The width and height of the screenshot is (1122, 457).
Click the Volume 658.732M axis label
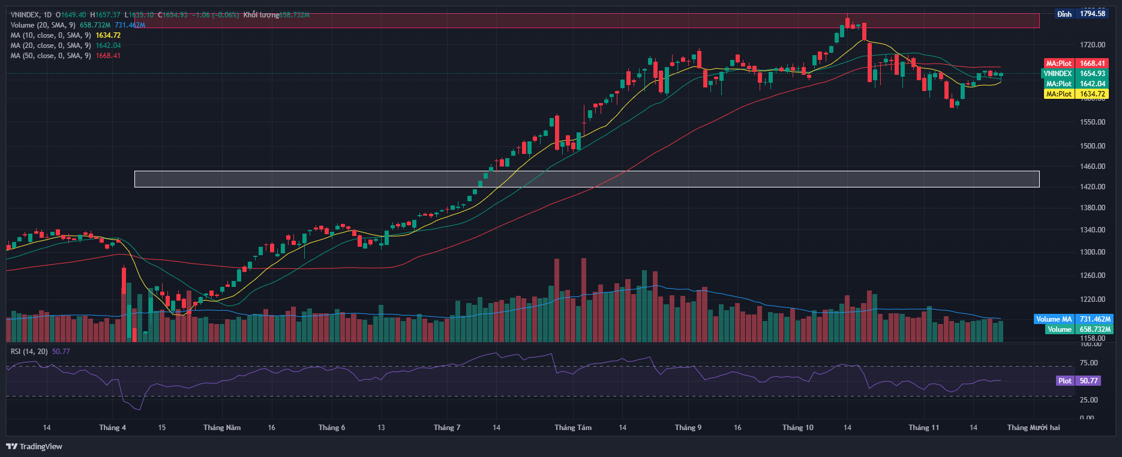point(1078,329)
